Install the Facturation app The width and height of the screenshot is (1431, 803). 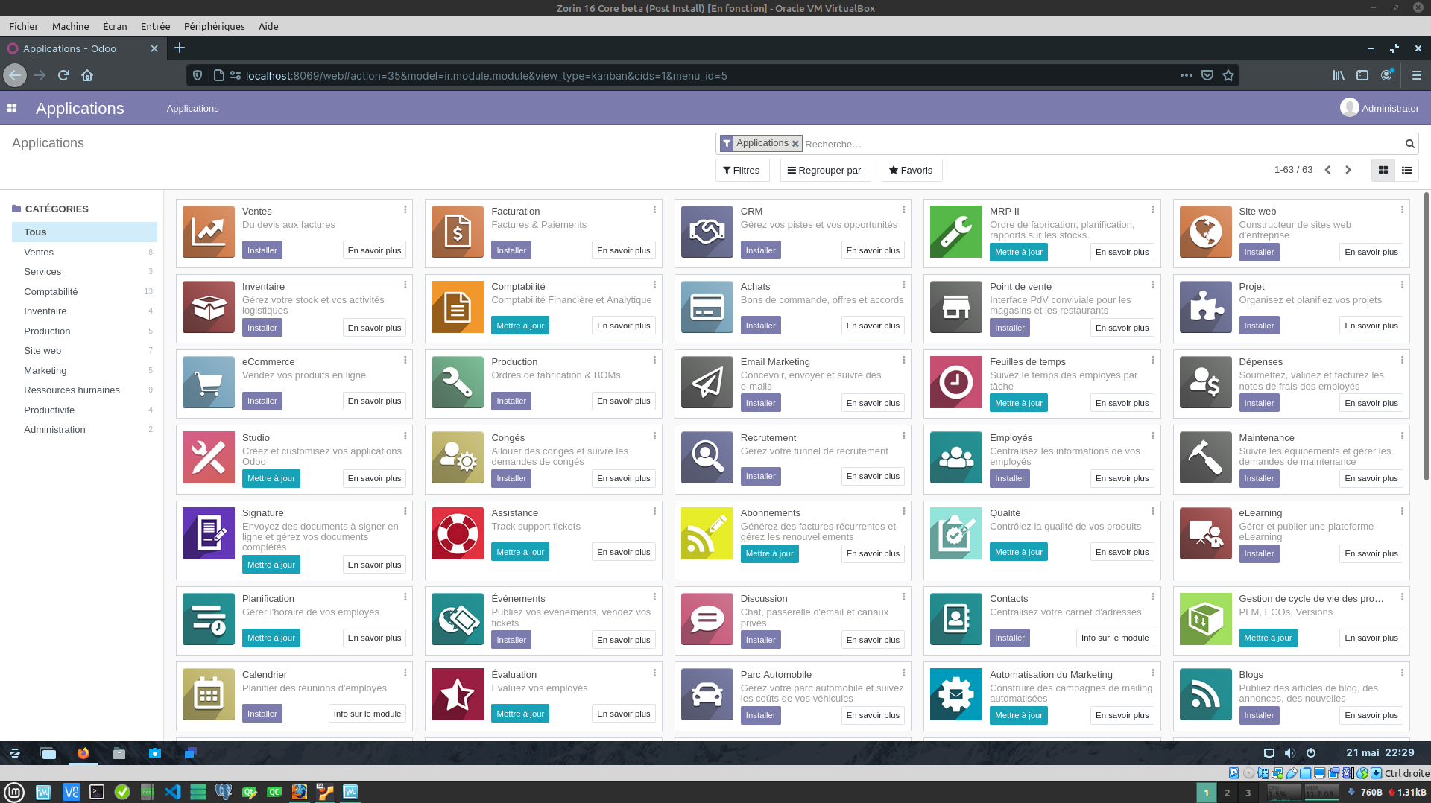point(511,250)
